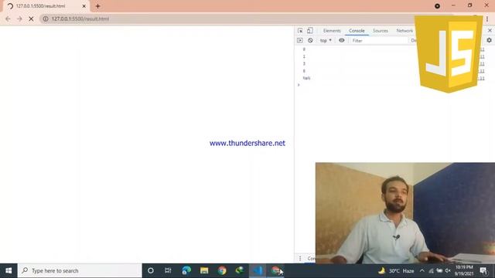The image size is (495, 278).
Task: Click the console prompt chevron
Action: [299, 85]
